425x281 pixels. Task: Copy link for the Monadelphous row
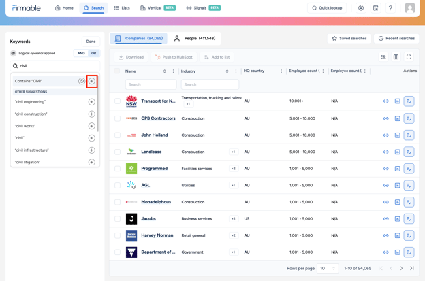pyautogui.click(x=386, y=202)
